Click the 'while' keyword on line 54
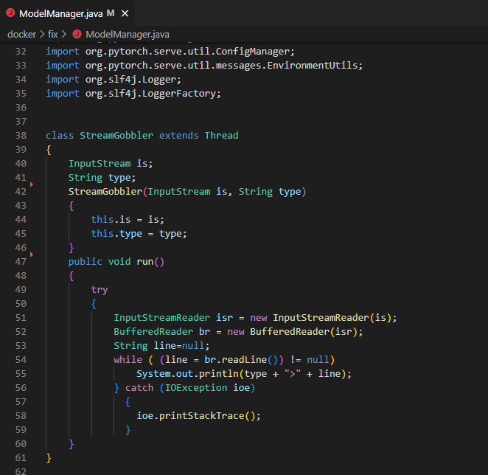This screenshot has height=475, width=488. (x=128, y=360)
